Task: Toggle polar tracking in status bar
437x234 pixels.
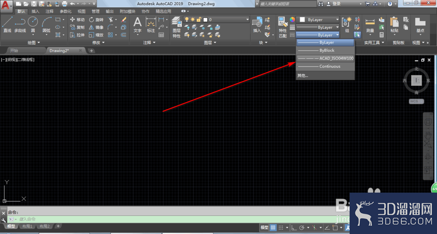Action: click(x=302, y=227)
